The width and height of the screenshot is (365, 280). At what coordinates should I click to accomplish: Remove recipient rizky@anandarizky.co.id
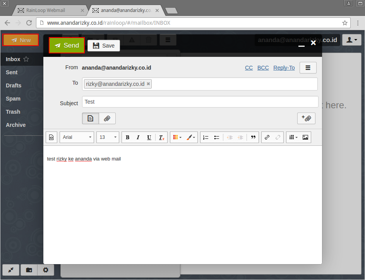(x=148, y=84)
